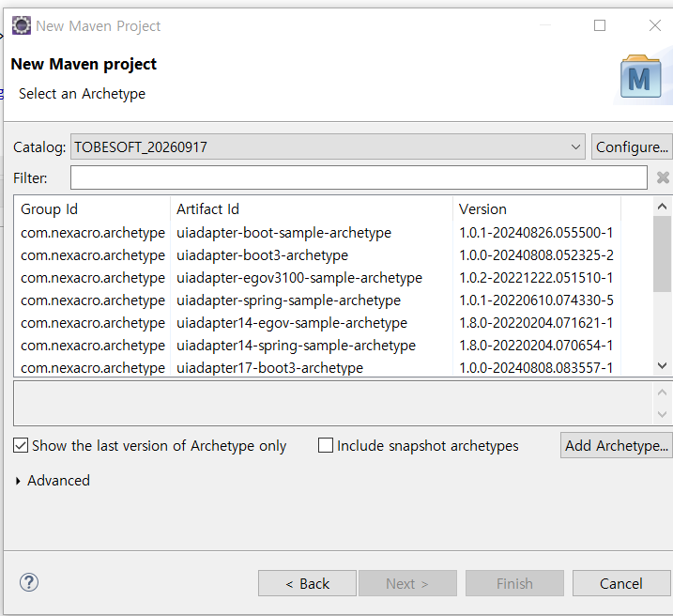Click the Add Archetype... button
Image resolution: width=673 pixels, height=616 pixels.
[617, 446]
